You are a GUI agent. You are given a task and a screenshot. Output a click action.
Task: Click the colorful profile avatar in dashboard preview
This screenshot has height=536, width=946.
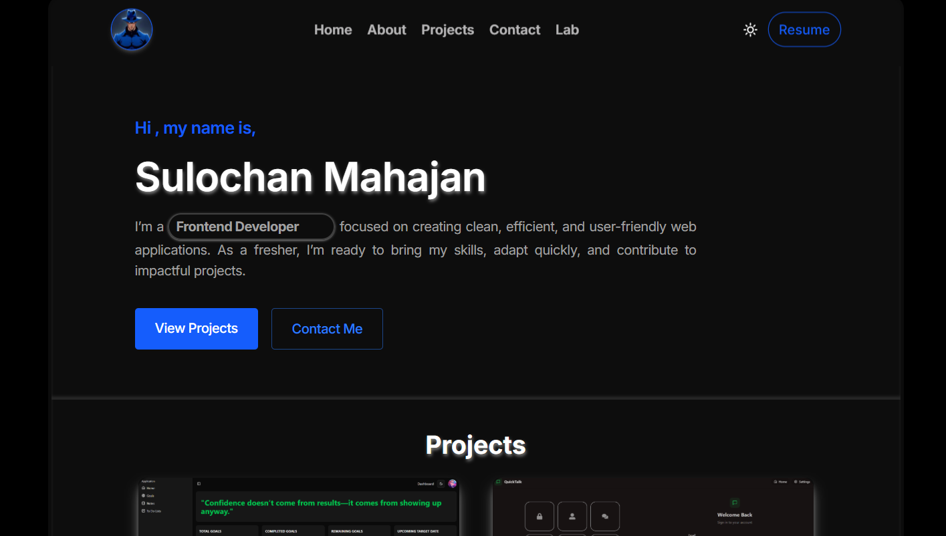tap(453, 484)
